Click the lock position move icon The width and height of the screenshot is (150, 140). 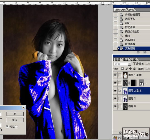point(130,68)
